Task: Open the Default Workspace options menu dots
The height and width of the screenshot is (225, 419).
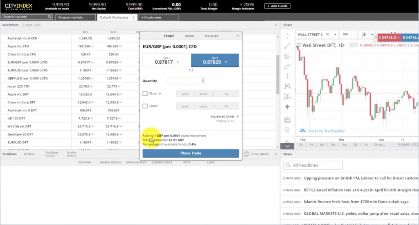Action: (x=134, y=17)
